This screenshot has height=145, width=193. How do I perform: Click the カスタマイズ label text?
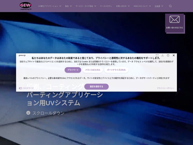point(28,88)
